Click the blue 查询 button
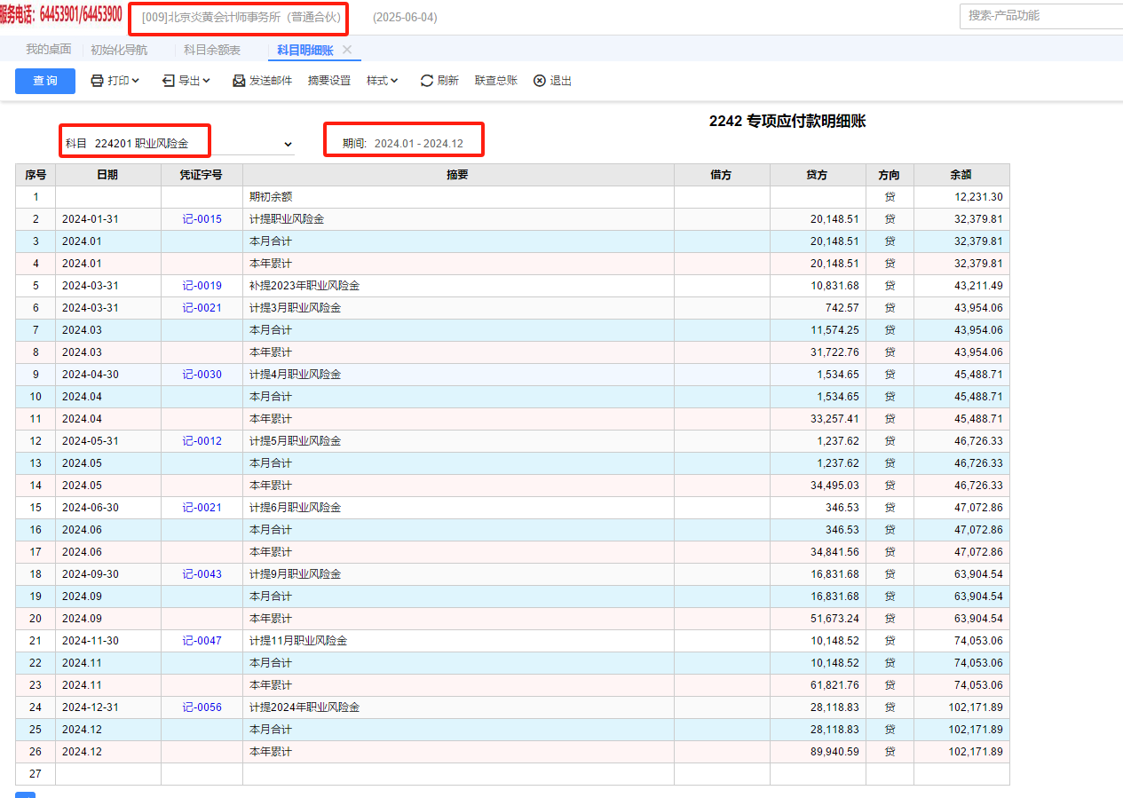This screenshot has width=1123, height=798. (45, 81)
